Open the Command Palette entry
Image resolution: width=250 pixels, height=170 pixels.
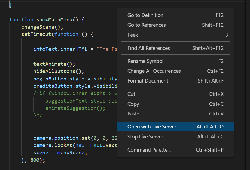[175, 150]
